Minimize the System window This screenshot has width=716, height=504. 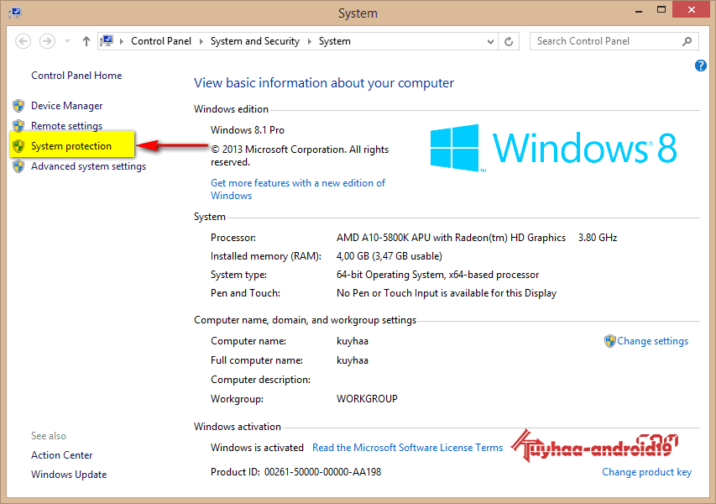(639, 11)
